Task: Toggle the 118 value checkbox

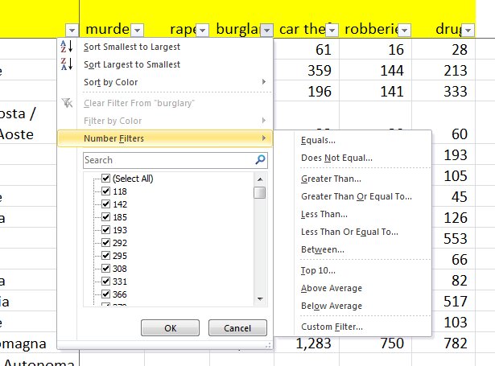Action: click(x=105, y=191)
